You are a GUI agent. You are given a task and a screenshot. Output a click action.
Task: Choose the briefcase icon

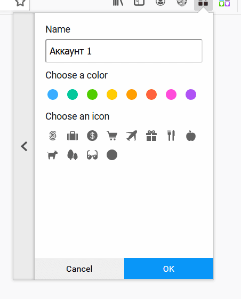click(73, 136)
